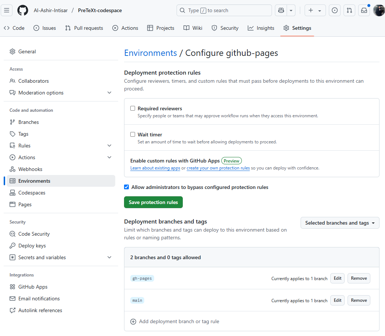Remove the gh-pages branch rule

359,278
